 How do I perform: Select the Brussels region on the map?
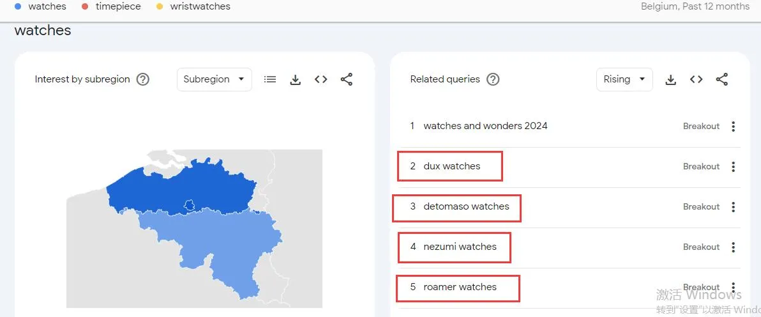coord(190,206)
